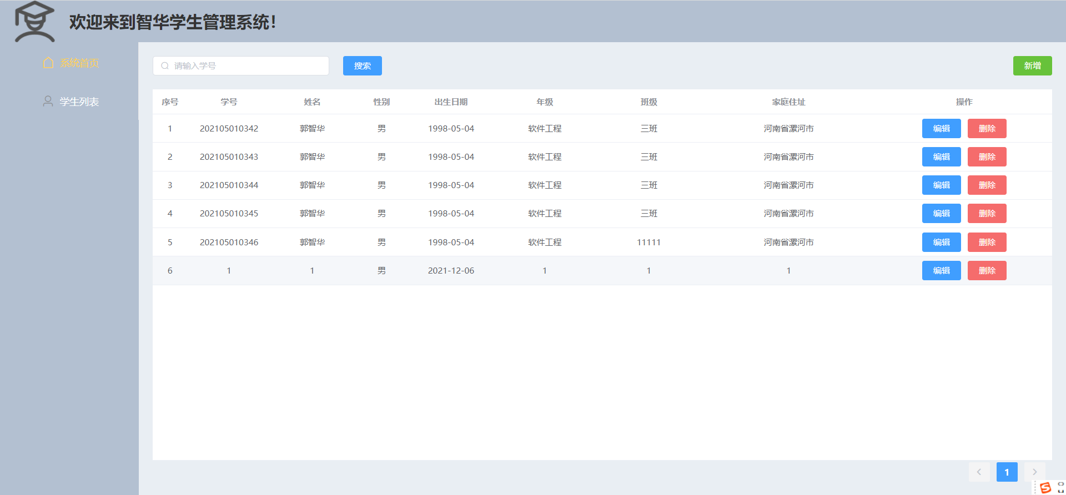Image resolution: width=1066 pixels, height=495 pixels.
Task: Click student number 202105010346 cell
Action: (229, 242)
